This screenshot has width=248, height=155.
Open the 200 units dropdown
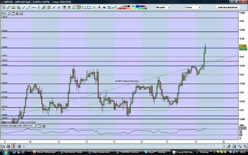click(x=163, y=7)
